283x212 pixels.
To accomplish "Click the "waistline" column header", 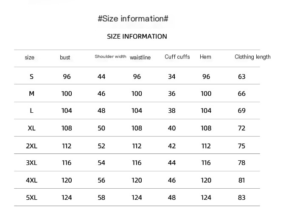I will [x=140, y=57].
